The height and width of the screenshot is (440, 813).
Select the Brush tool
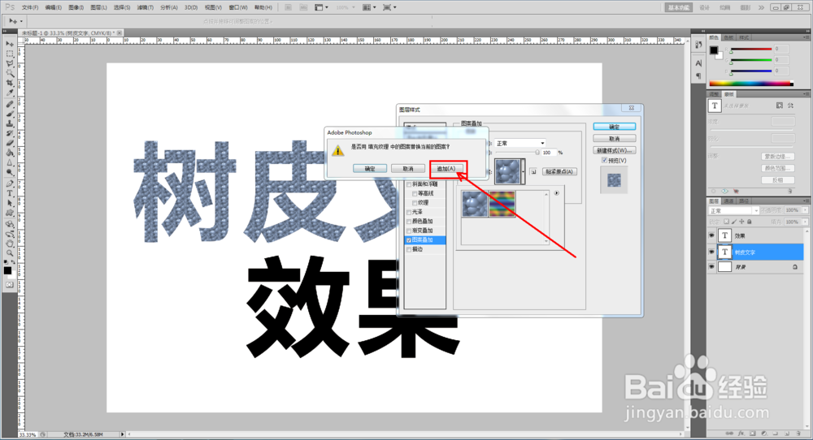coord(9,114)
